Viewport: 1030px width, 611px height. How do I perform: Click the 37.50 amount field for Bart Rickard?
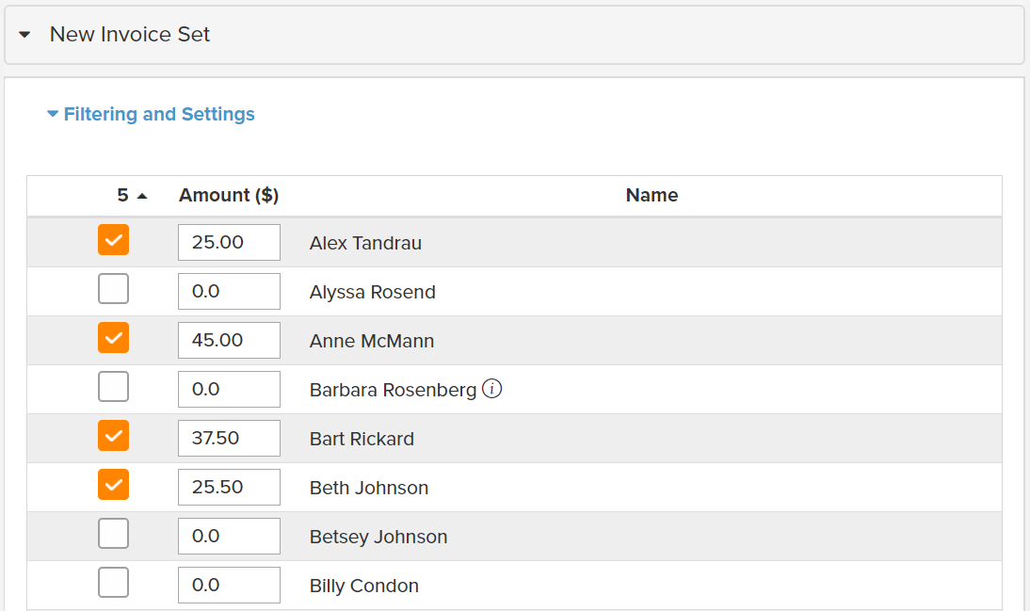click(229, 438)
